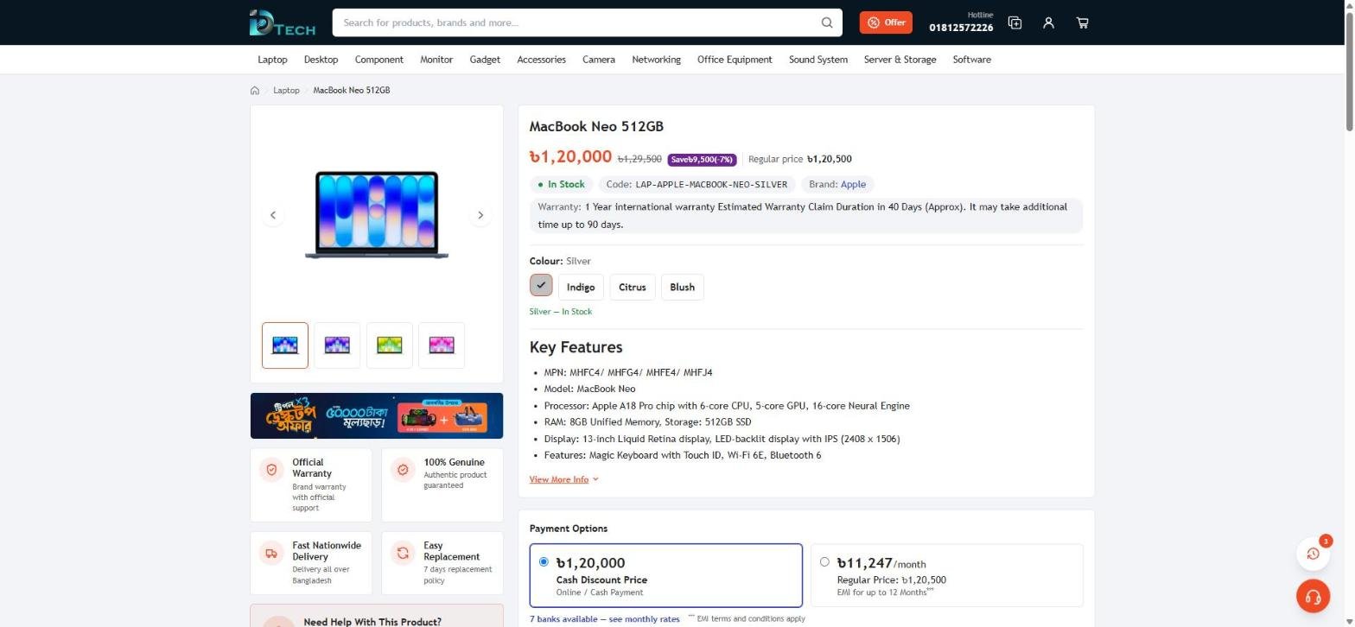Open the Apple brand link

click(x=853, y=184)
